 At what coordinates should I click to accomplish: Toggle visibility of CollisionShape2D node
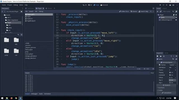pos(176,20)
